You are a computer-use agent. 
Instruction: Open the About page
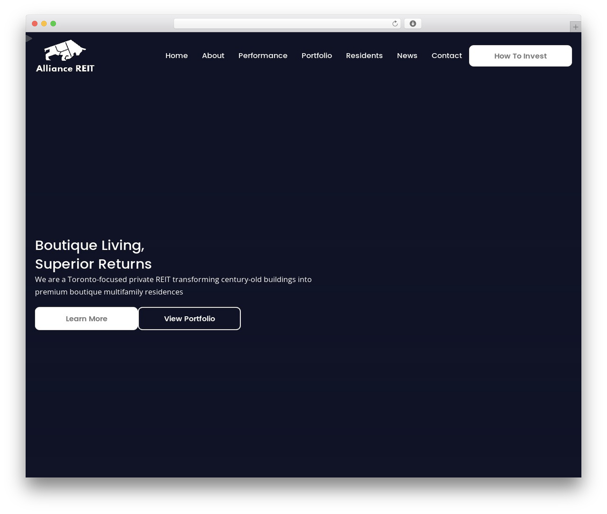pos(213,55)
